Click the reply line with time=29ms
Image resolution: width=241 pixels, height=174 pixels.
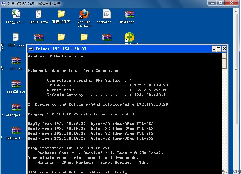[91, 129]
